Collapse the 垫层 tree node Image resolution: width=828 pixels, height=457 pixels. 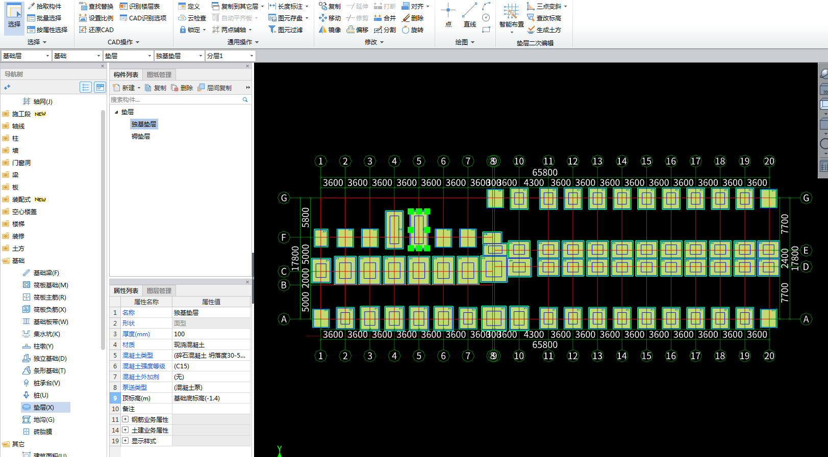(x=116, y=112)
